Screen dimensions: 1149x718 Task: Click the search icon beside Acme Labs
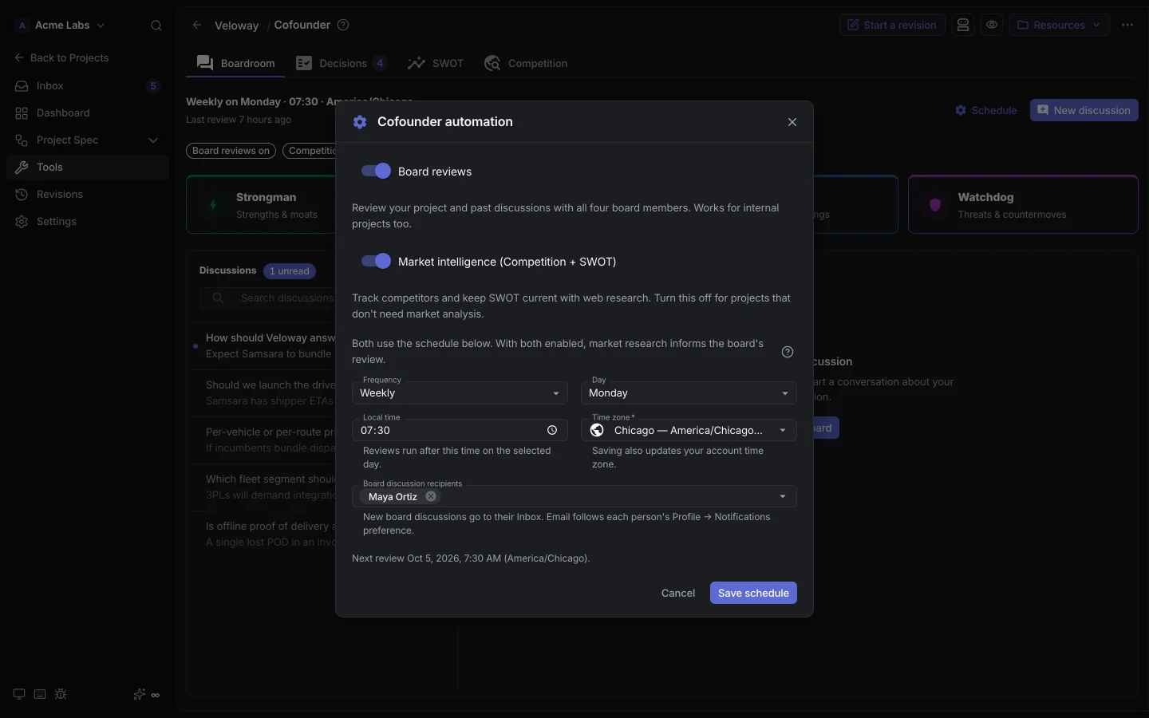[156, 26]
